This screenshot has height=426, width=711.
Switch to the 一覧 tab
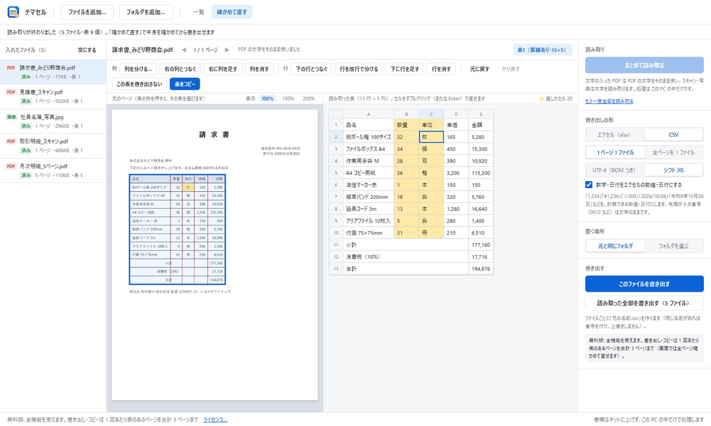198,12
